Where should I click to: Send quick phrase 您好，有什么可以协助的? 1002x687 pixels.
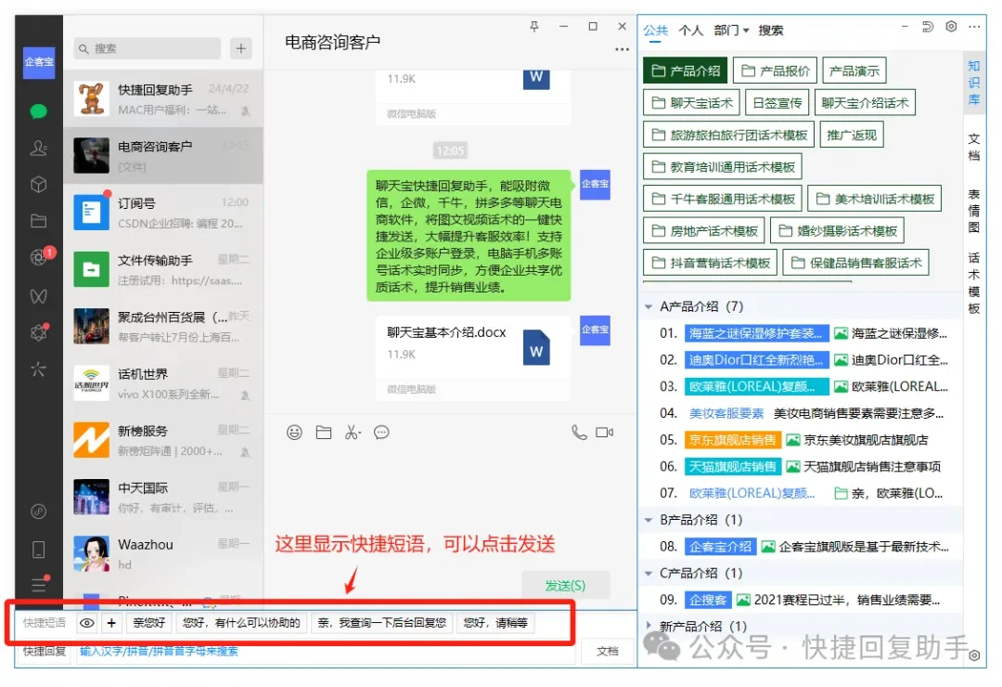click(x=241, y=623)
